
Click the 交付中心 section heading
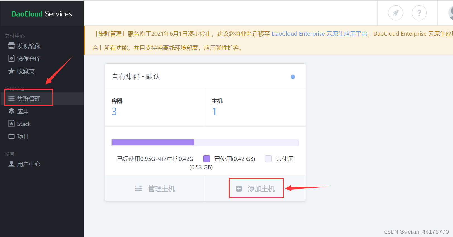(15, 36)
